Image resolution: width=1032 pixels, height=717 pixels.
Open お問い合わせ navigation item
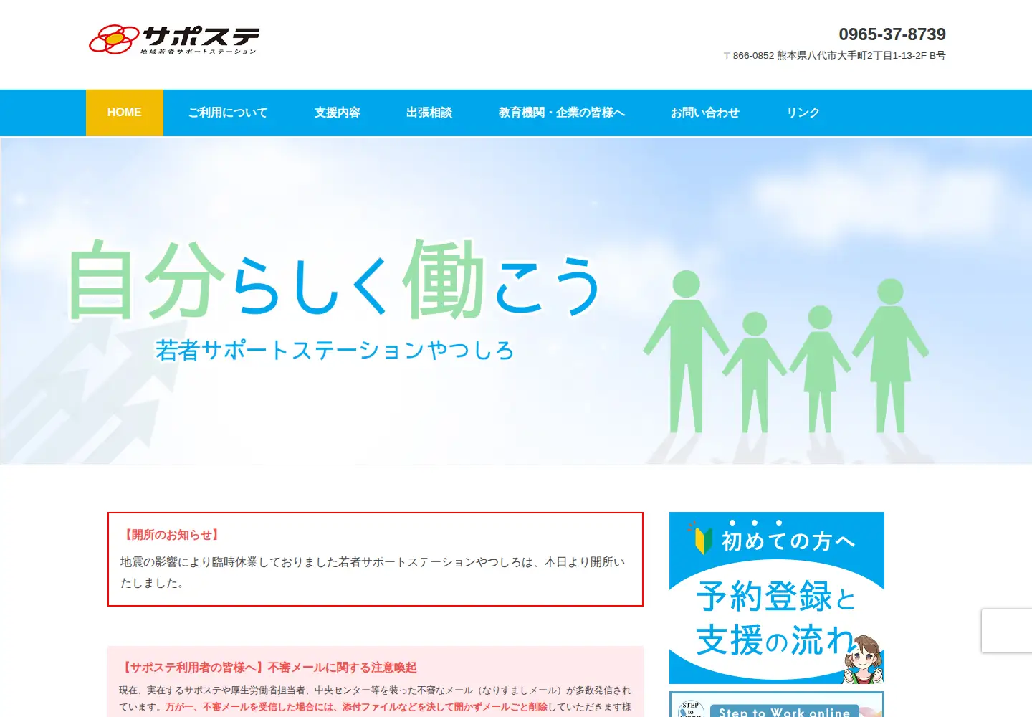point(705,113)
